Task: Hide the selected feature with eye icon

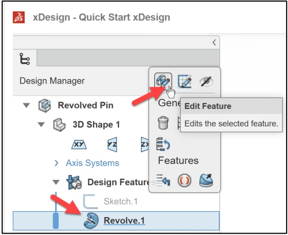Action: tap(206, 81)
